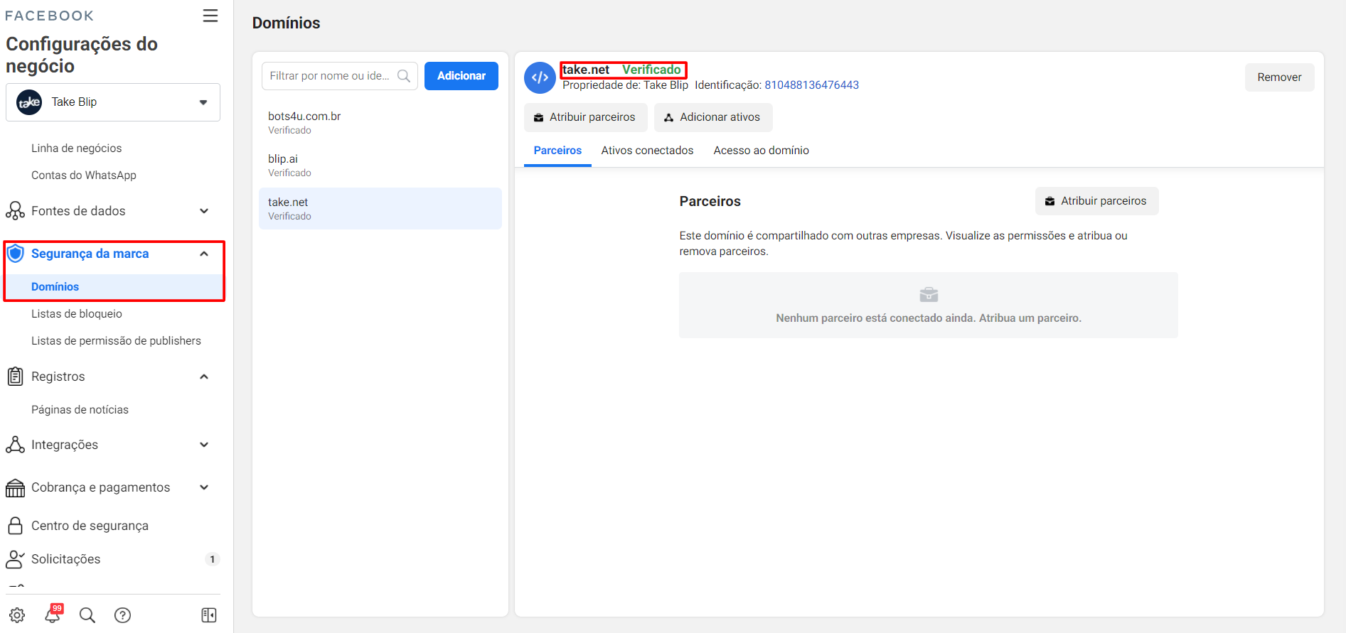1346x633 pixels.
Task: Click the take.net domain code icon
Action: [x=540, y=77]
